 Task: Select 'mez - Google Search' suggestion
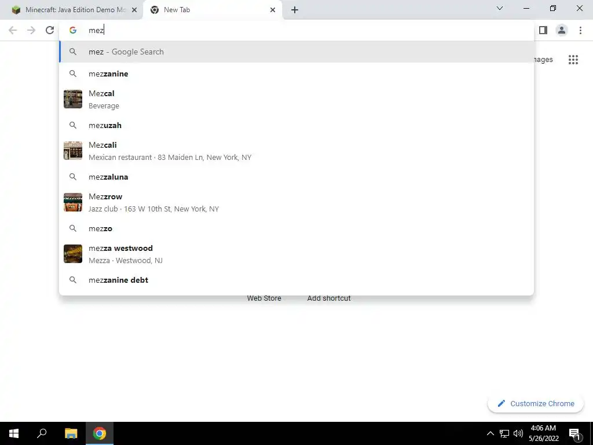[x=297, y=52]
